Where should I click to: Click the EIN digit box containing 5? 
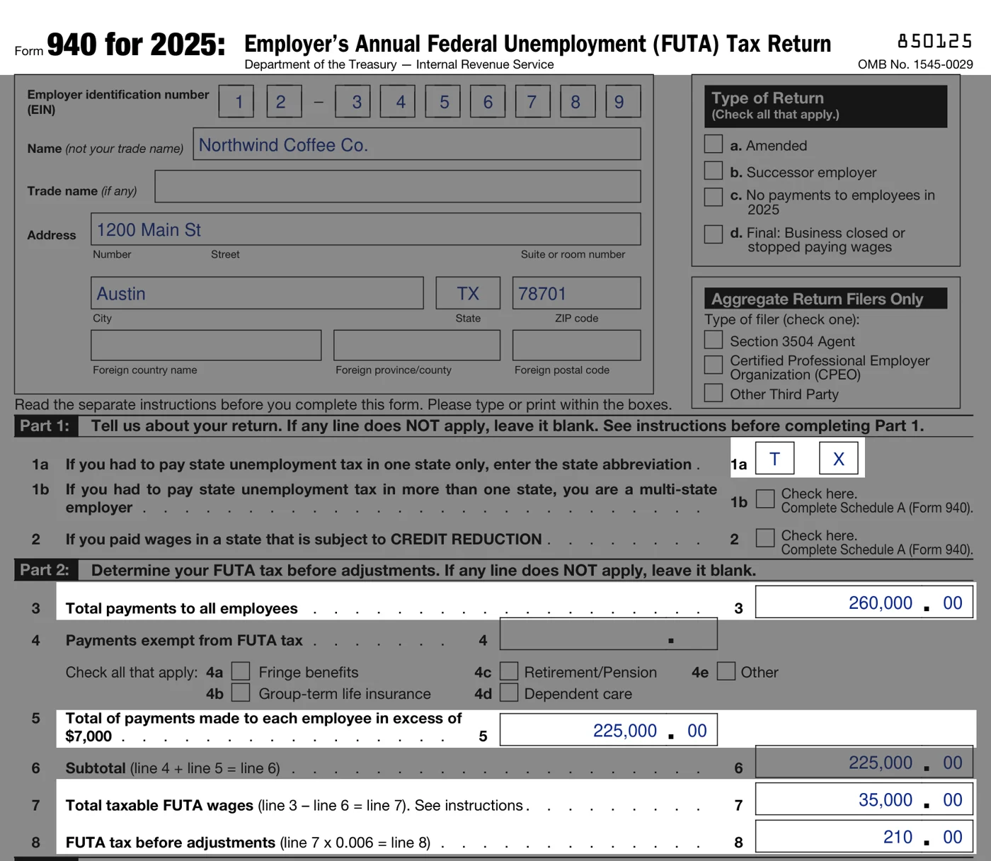click(443, 101)
